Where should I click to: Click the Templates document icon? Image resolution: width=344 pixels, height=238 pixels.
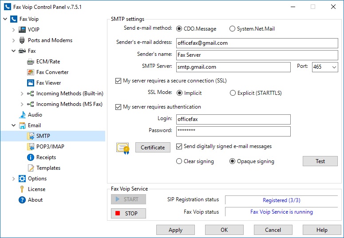coord(31,168)
